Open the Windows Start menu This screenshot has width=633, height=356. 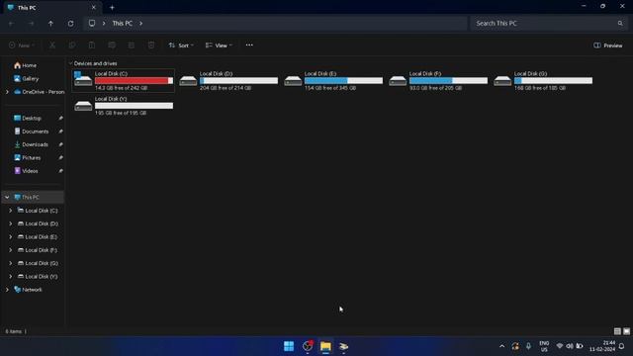click(289, 346)
